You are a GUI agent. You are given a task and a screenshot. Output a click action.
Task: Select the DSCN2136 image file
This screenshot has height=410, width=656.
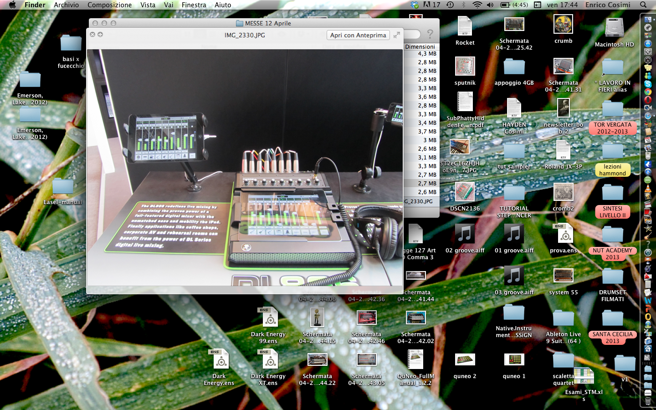pyautogui.click(x=465, y=192)
